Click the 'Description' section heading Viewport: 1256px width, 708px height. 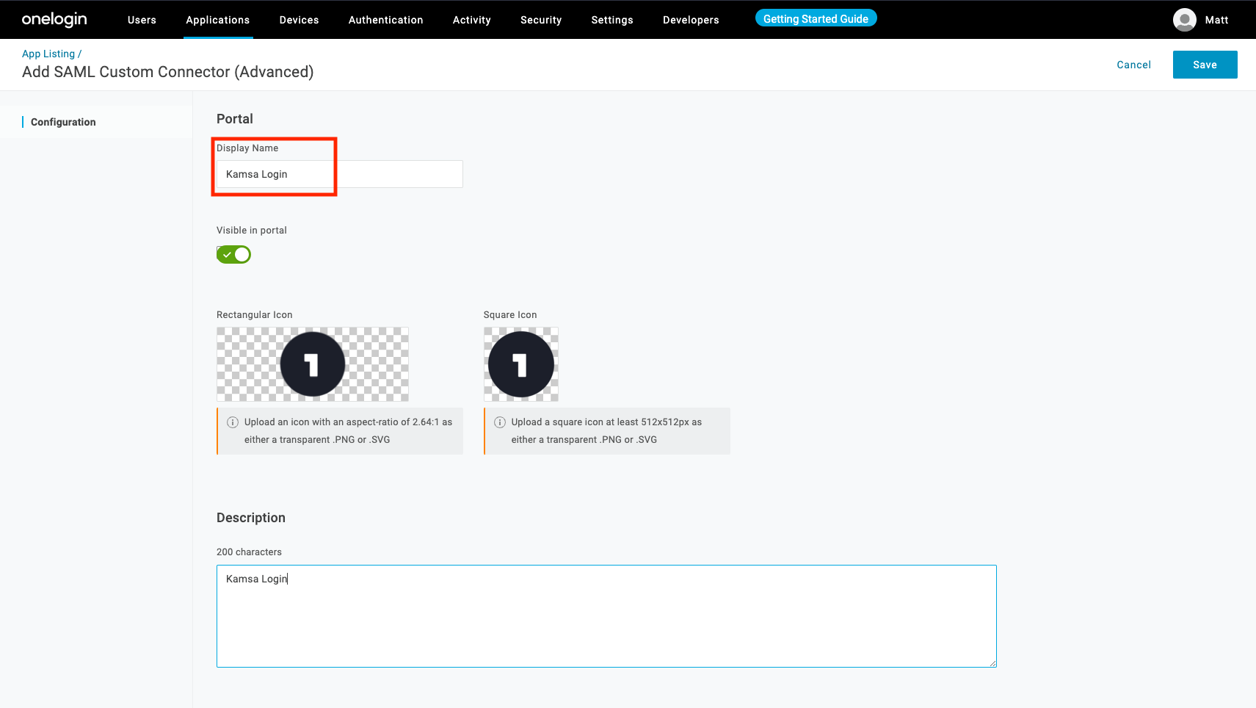coord(251,518)
